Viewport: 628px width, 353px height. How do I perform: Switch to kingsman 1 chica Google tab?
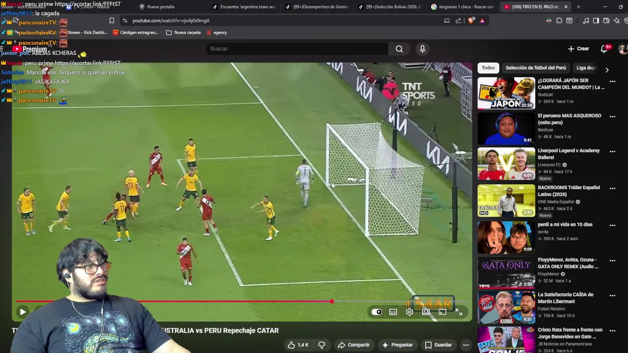click(x=462, y=7)
